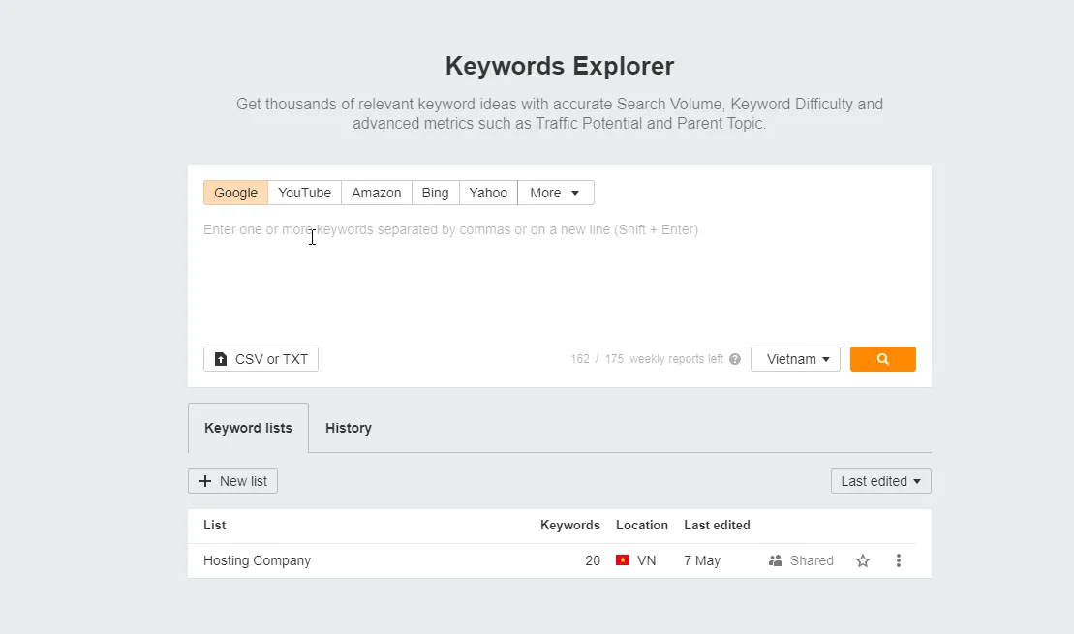Image resolution: width=1074 pixels, height=634 pixels.
Task: Click the question mark help icon
Action: (x=735, y=358)
